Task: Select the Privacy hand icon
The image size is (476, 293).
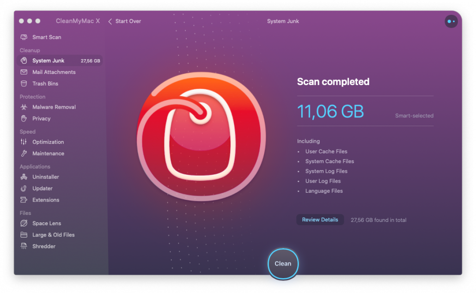Action: click(x=24, y=119)
